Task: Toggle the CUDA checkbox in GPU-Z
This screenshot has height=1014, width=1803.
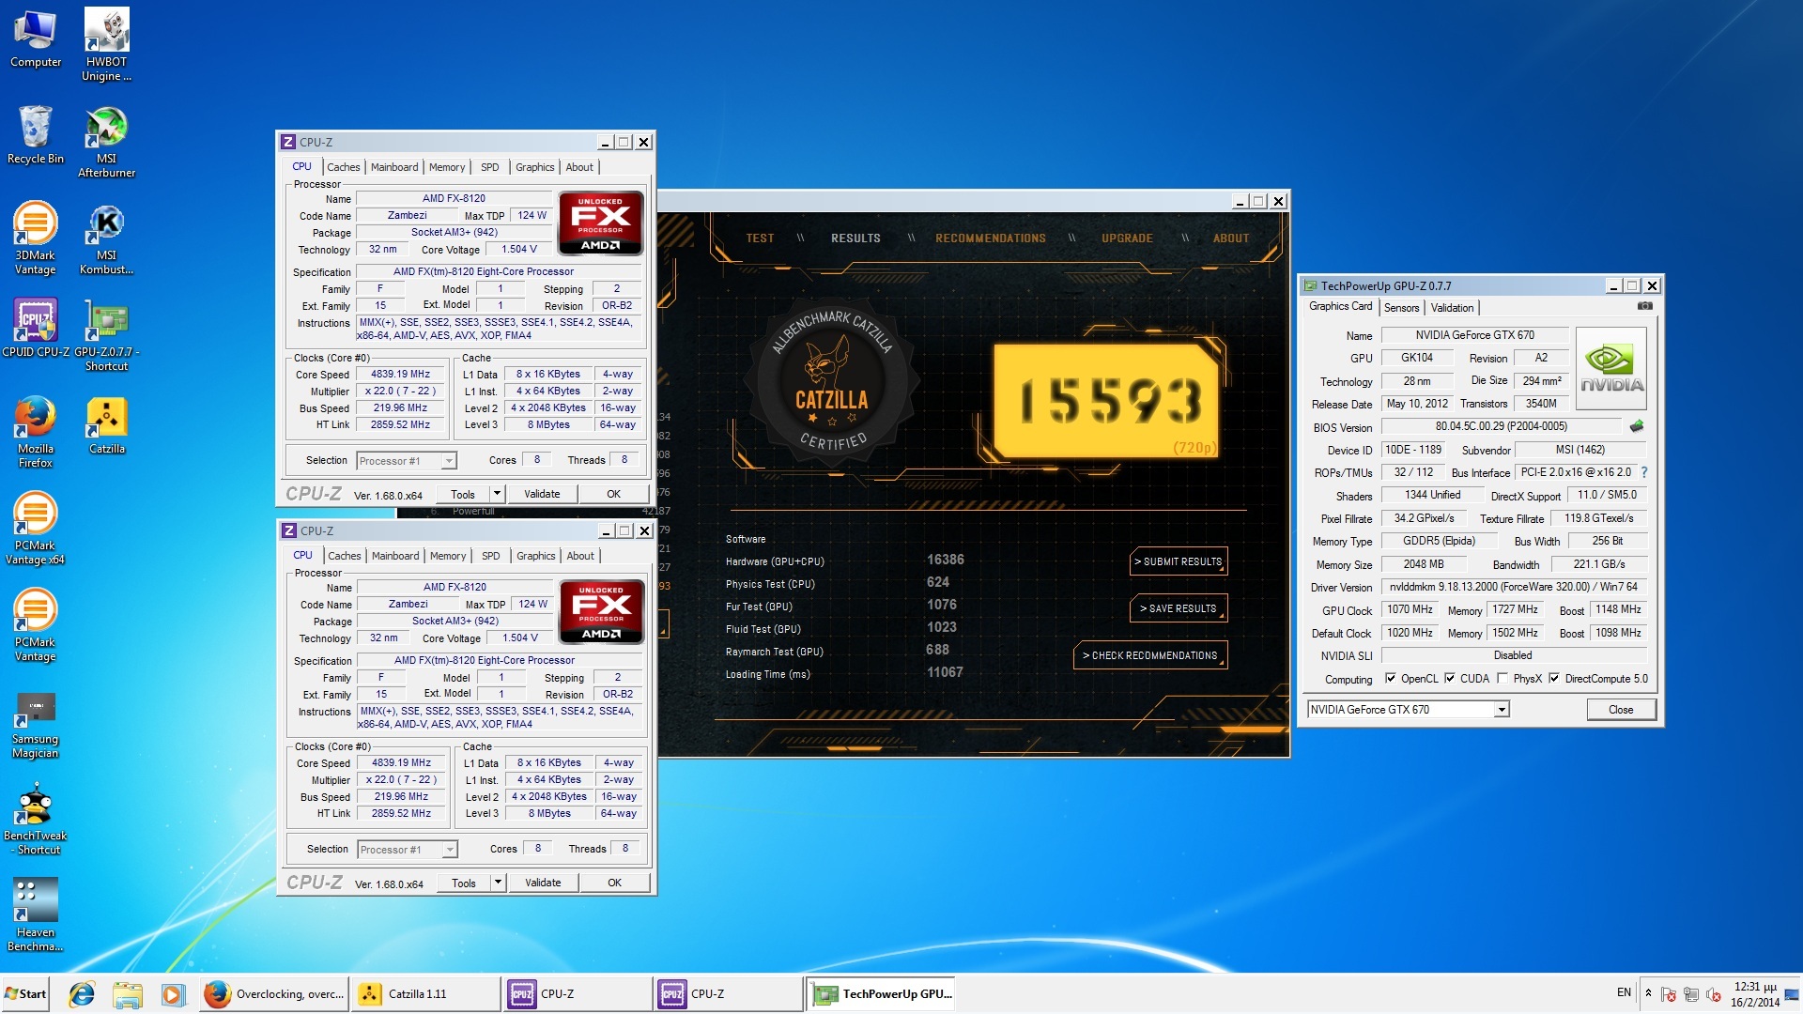Action: [x=1450, y=679]
